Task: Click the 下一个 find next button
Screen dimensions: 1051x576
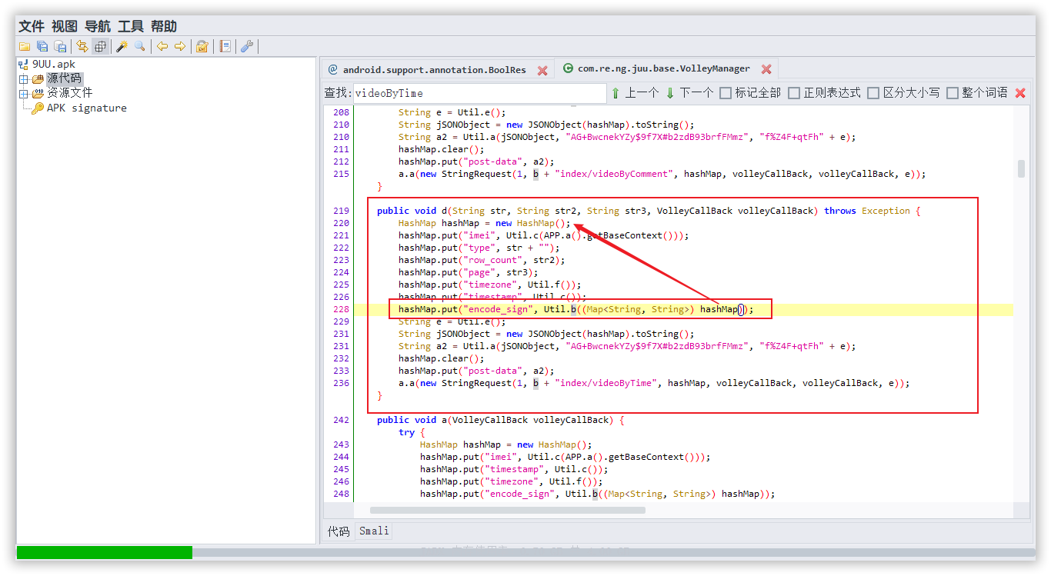Action: pos(689,93)
